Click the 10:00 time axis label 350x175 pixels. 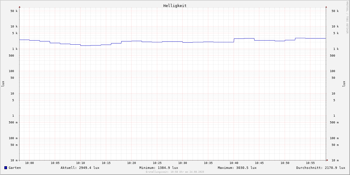[29, 163]
